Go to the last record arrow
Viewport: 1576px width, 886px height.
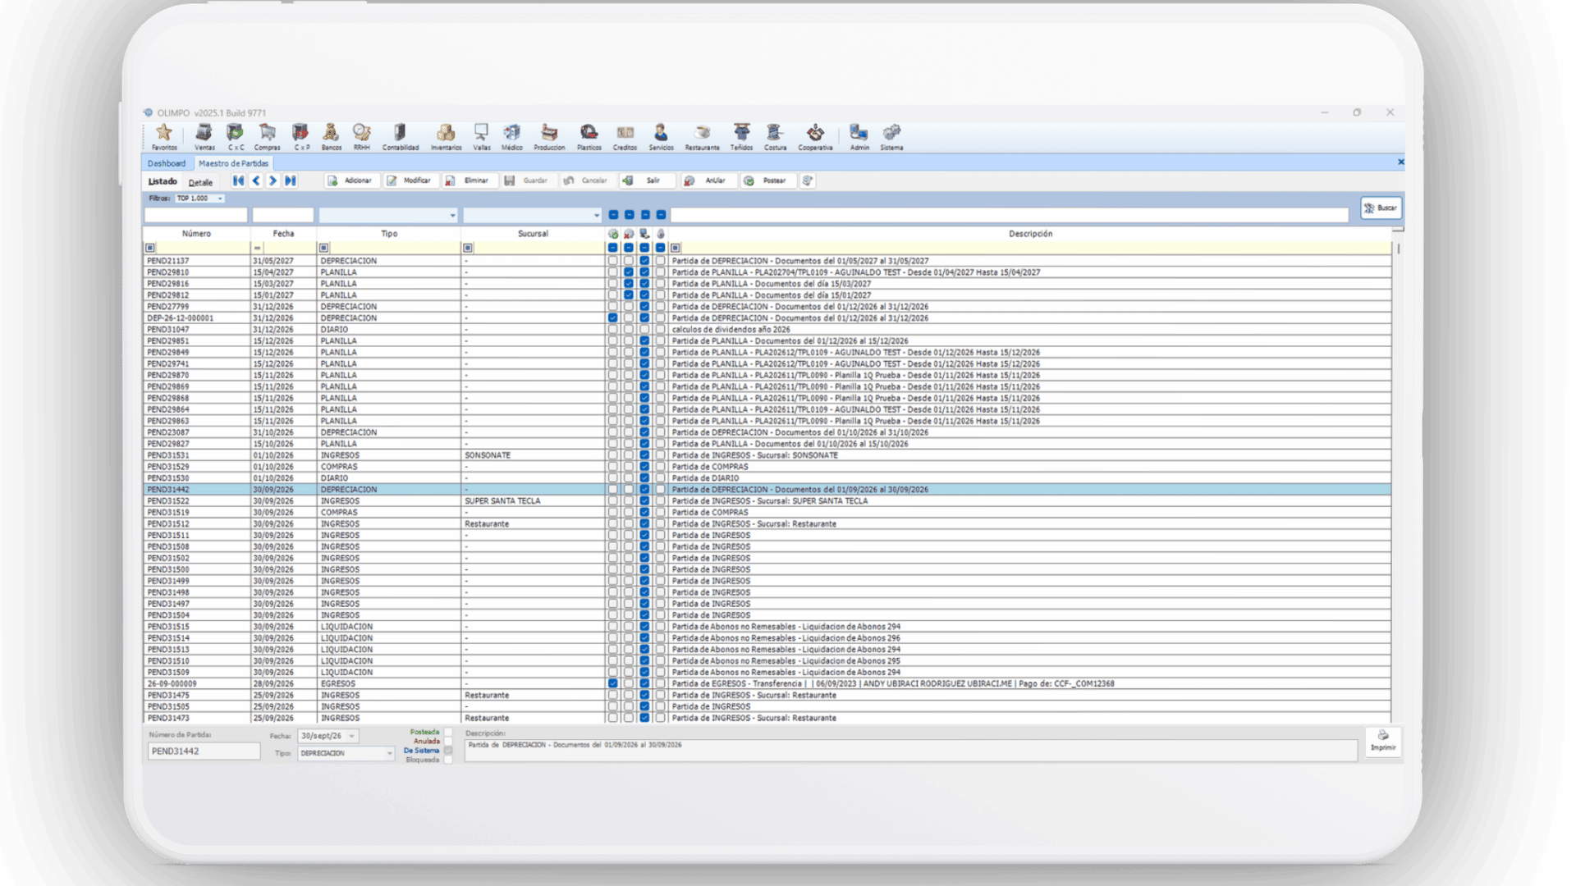(291, 180)
